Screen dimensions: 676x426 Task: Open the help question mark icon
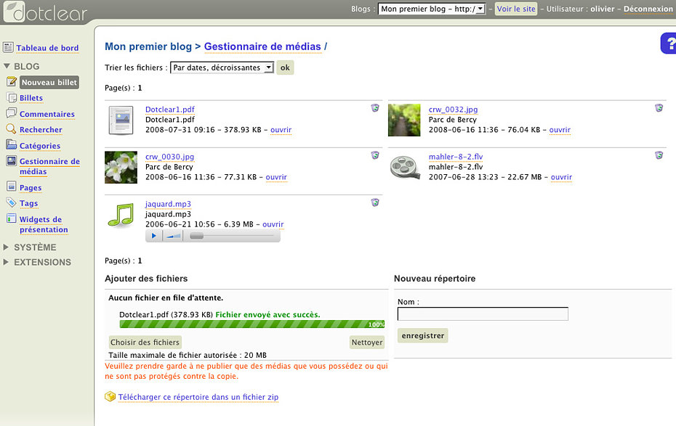tap(669, 44)
